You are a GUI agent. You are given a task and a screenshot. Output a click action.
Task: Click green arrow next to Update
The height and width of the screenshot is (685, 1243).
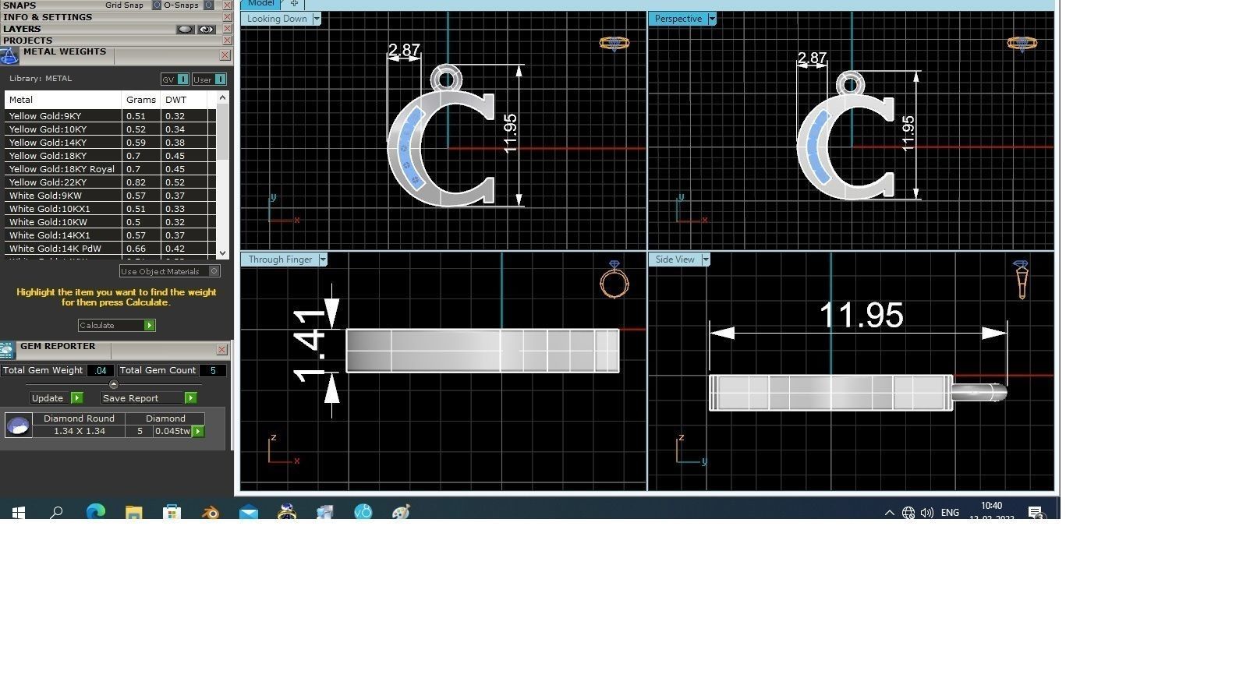(x=77, y=398)
